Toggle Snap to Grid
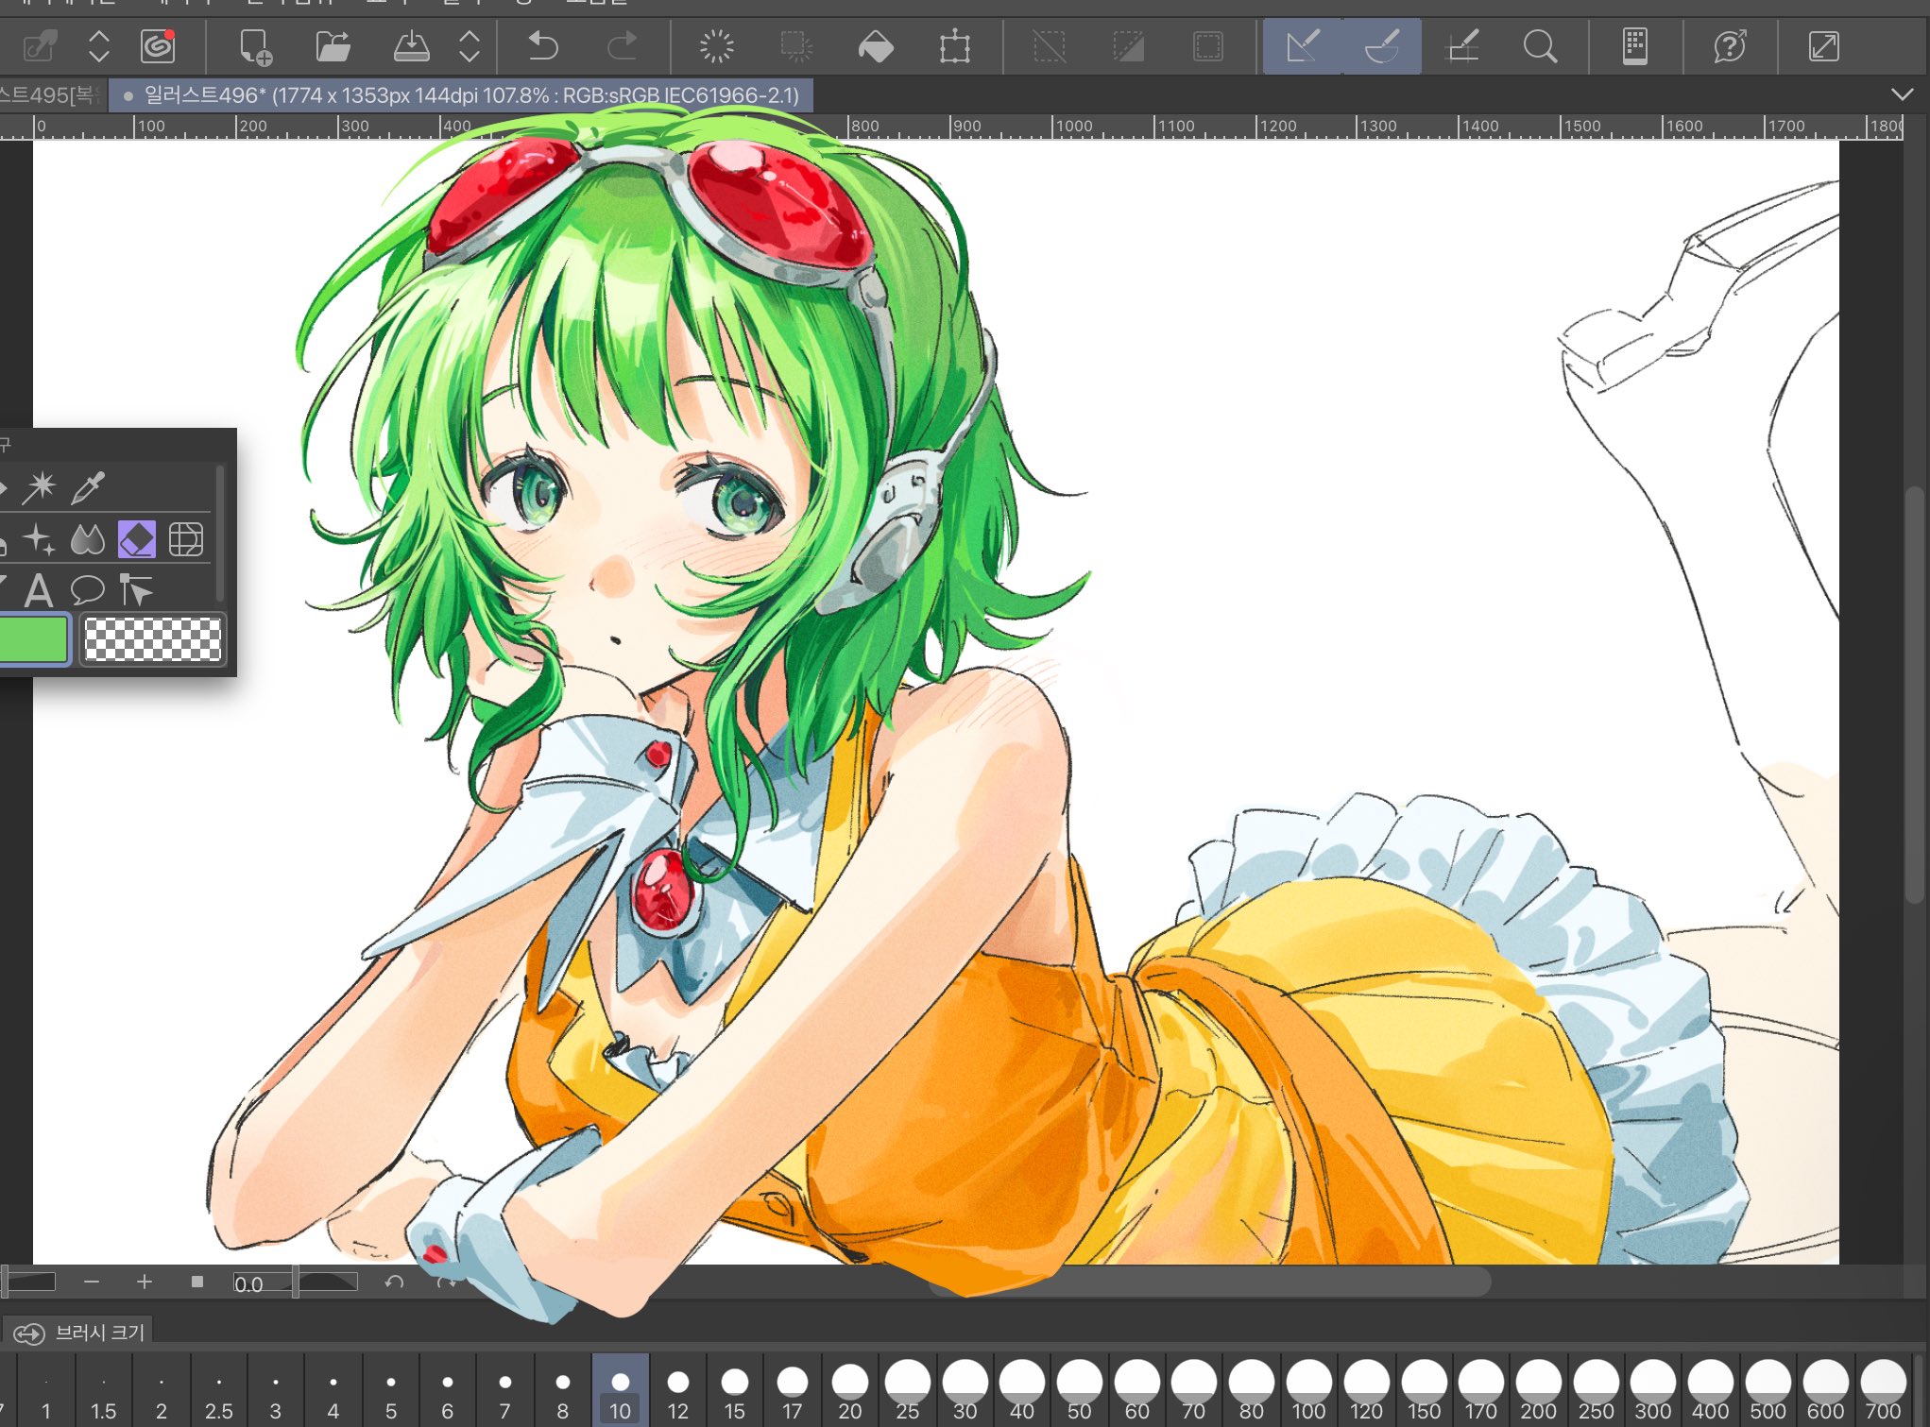 pos(1462,46)
